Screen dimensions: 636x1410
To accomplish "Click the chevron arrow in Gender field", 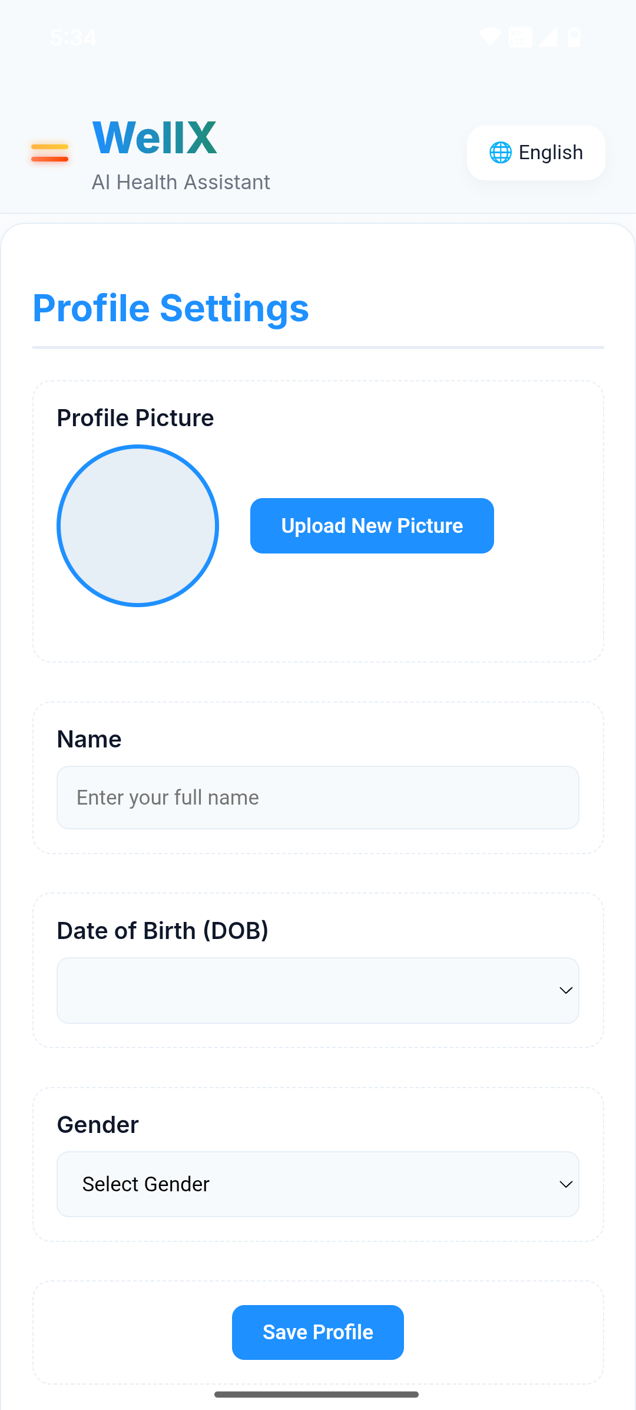I will [x=566, y=1184].
